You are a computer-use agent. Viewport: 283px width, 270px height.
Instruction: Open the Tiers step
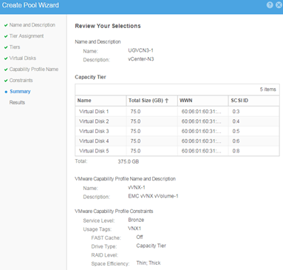coord(15,47)
